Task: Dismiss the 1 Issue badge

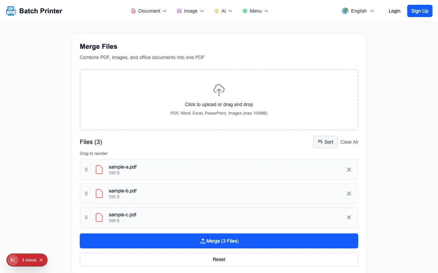Action: coord(41,260)
